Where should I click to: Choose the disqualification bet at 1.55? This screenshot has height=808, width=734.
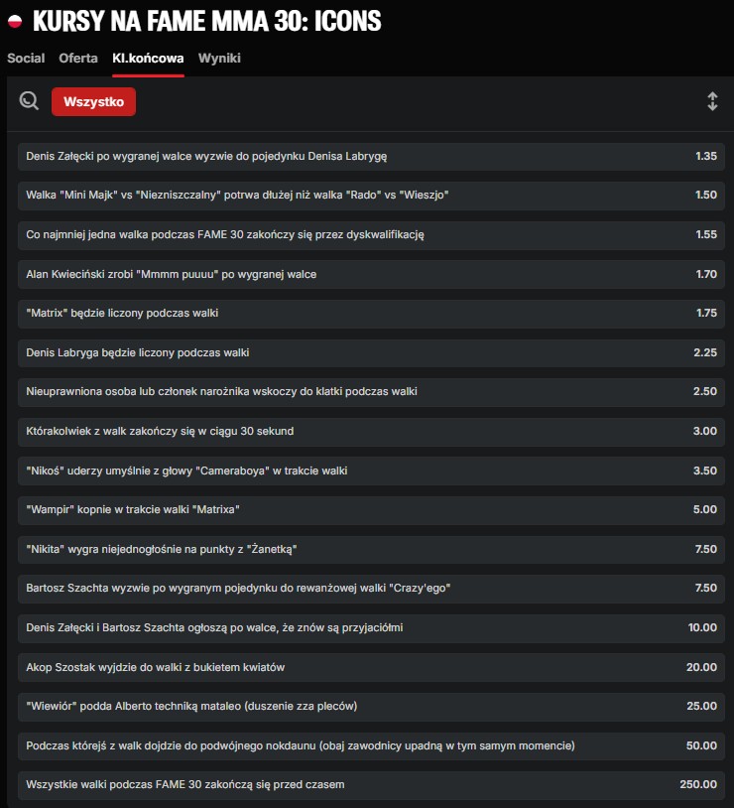(x=705, y=234)
